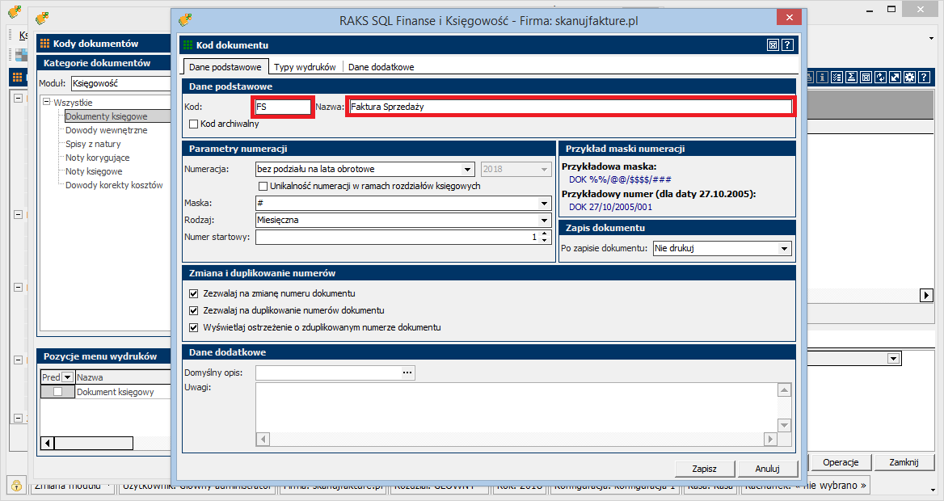Image resolution: width=944 pixels, height=501 pixels.
Task: Click the Nazwa input field
Action: click(569, 107)
